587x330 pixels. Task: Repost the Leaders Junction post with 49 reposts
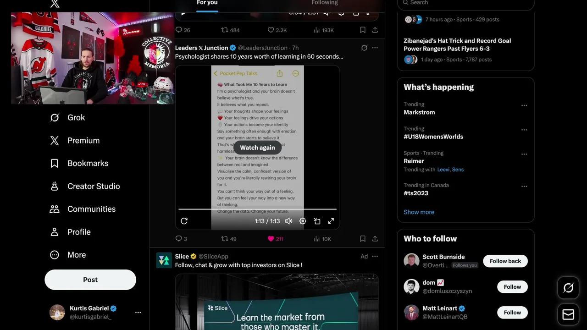click(229, 239)
